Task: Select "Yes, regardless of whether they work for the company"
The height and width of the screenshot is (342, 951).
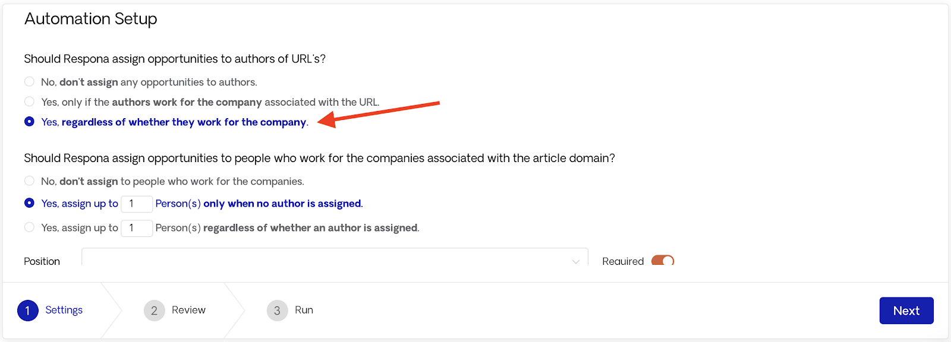Action: click(x=29, y=121)
